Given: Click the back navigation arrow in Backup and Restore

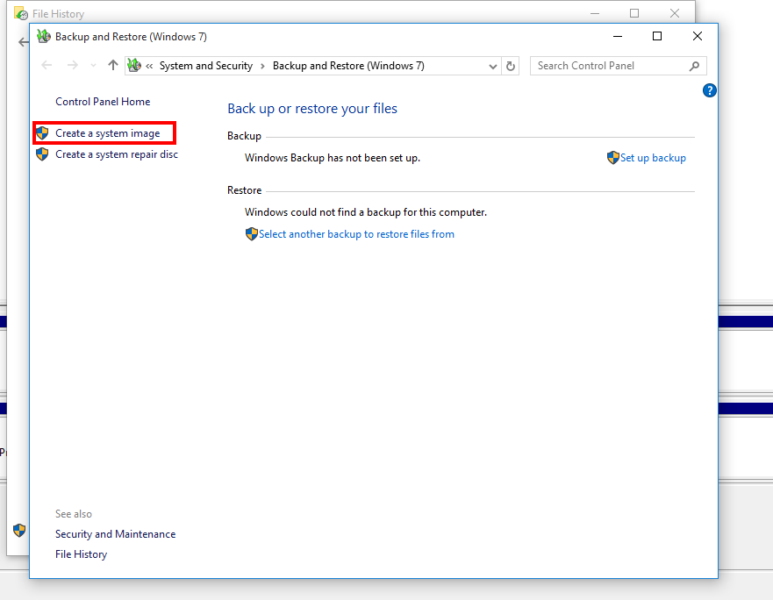Looking at the screenshot, I should click(x=47, y=66).
